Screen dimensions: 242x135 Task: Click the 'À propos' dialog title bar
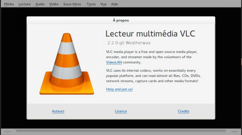click(121, 20)
